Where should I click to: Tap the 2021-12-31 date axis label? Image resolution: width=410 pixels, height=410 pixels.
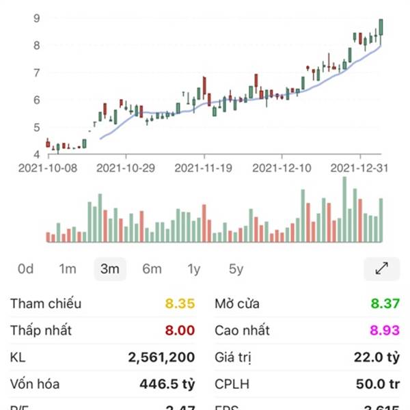(x=359, y=168)
